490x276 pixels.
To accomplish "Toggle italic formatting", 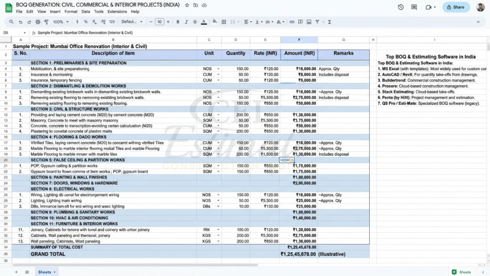I will (186, 22).
